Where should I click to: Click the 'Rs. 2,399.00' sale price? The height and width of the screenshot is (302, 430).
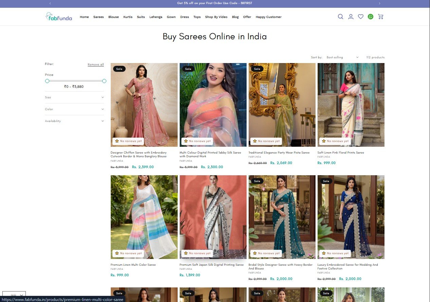click(143, 167)
